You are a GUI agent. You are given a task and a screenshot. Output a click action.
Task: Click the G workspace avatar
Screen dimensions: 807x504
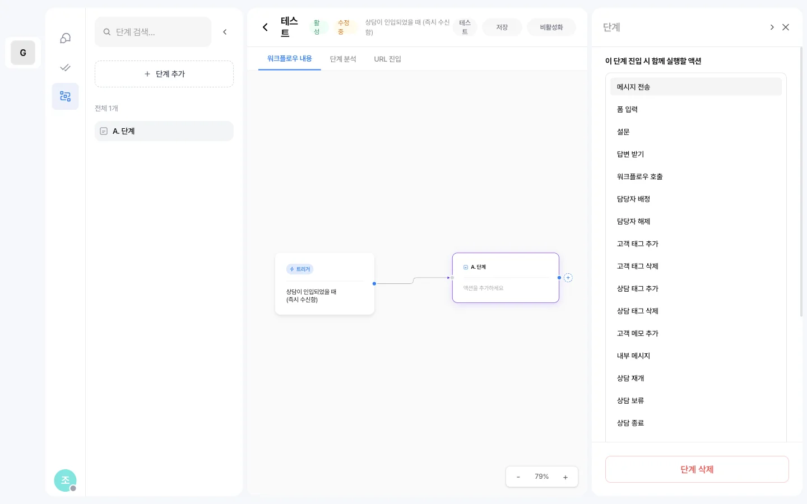[23, 53]
